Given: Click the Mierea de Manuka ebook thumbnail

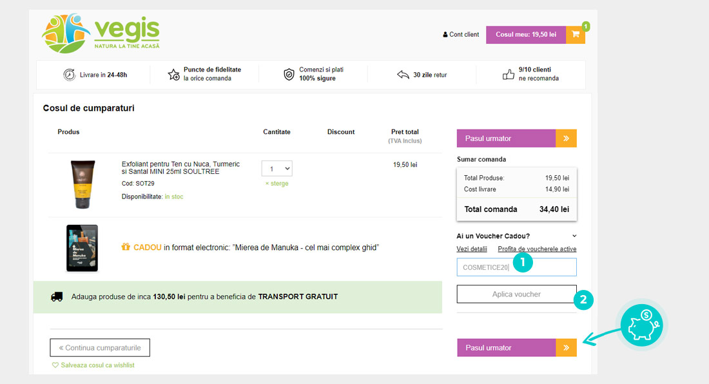Looking at the screenshot, I should 82,248.
